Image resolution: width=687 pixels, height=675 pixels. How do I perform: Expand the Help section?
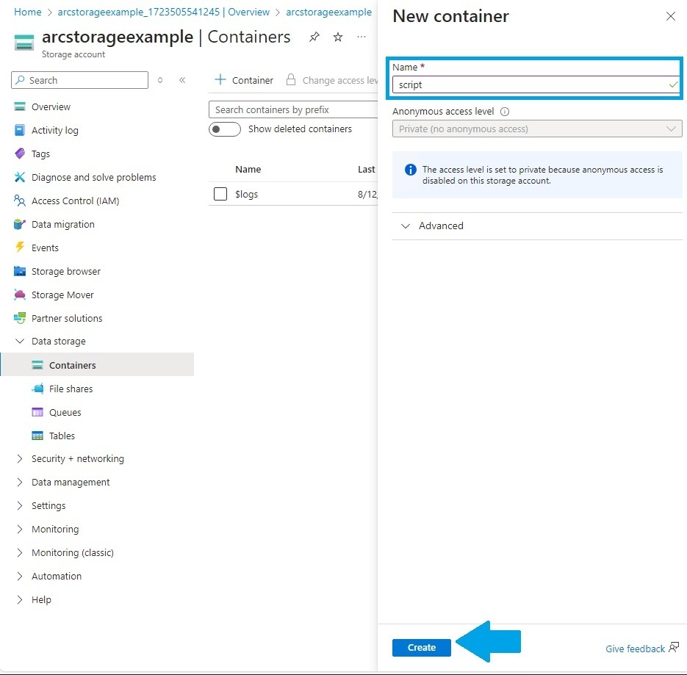tap(20, 599)
